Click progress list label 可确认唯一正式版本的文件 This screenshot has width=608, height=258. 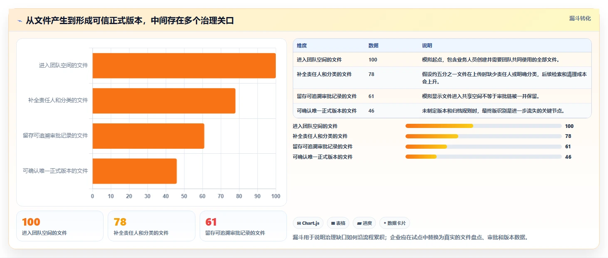323,157
